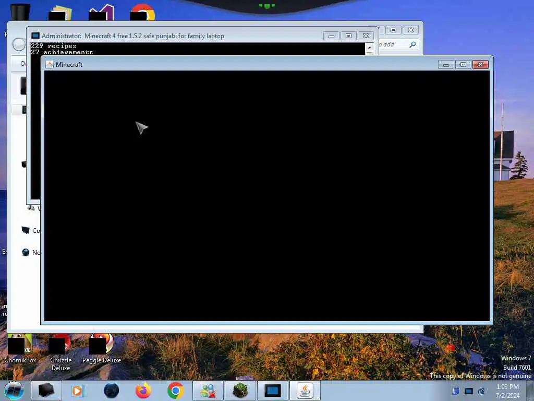
Task: Open the Visual Studio desktop shortcut
Action: pyautogui.click(x=102, y=13)
